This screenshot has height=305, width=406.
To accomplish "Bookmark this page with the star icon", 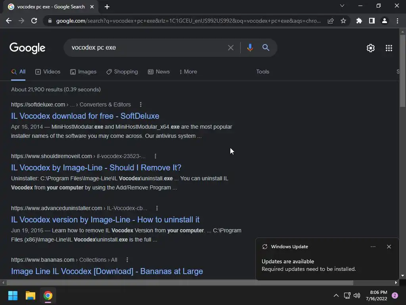I will 343,21.
